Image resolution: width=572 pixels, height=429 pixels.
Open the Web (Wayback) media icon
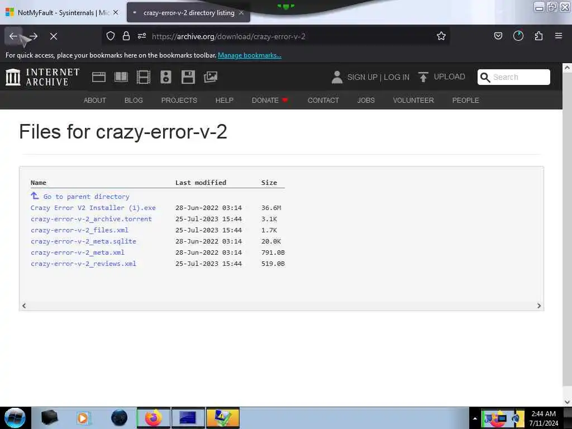pos(99,77)
